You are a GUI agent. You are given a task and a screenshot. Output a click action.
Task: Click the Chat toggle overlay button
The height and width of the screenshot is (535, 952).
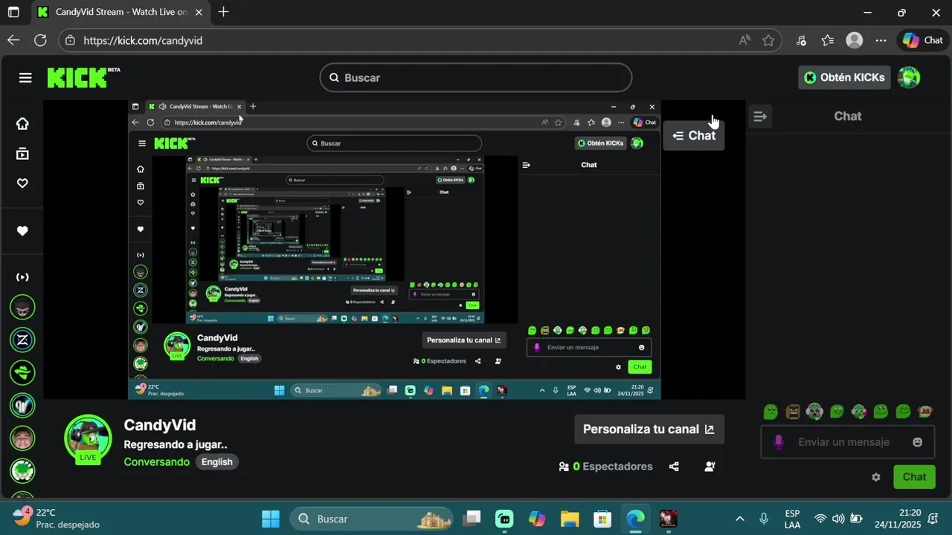tap(693, 135)
